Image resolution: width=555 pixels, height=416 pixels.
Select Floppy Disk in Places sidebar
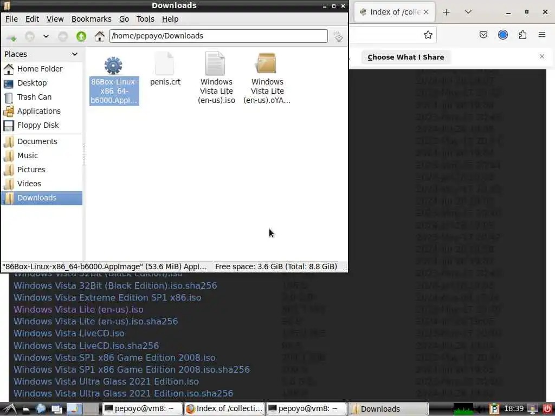tap(42, 125)
